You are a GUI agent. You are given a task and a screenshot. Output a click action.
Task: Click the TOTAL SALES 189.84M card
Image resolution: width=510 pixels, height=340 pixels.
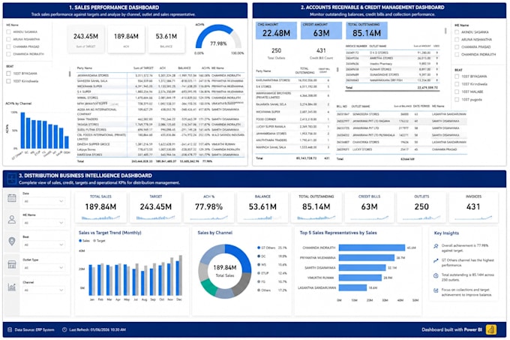click(x=100, y=207)
